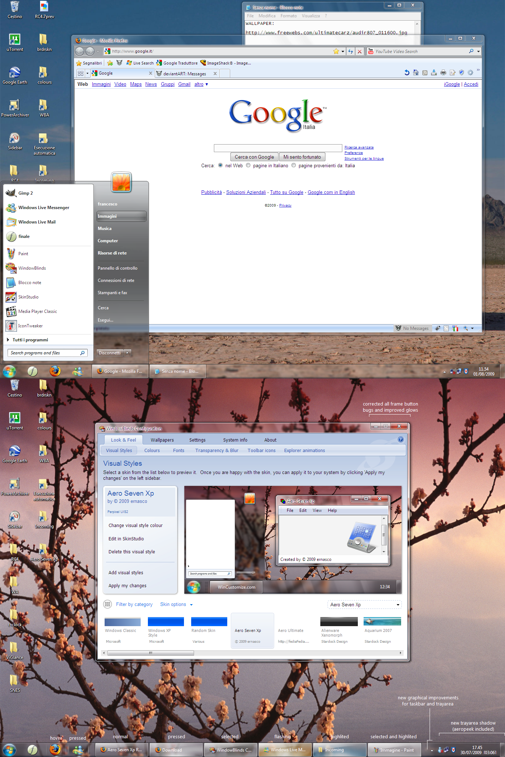
Task: Switch to the Wallpapers tab
Action: [162, 440]
